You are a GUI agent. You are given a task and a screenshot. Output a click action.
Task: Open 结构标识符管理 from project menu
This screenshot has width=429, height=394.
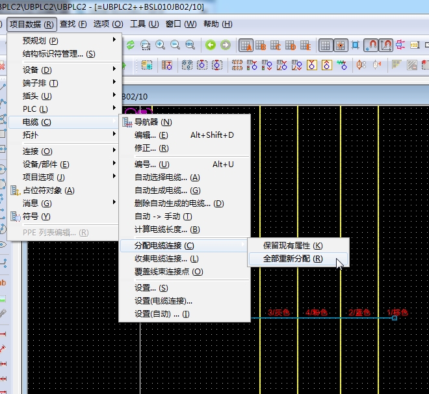pyautogui.click(x=58, y=54)
